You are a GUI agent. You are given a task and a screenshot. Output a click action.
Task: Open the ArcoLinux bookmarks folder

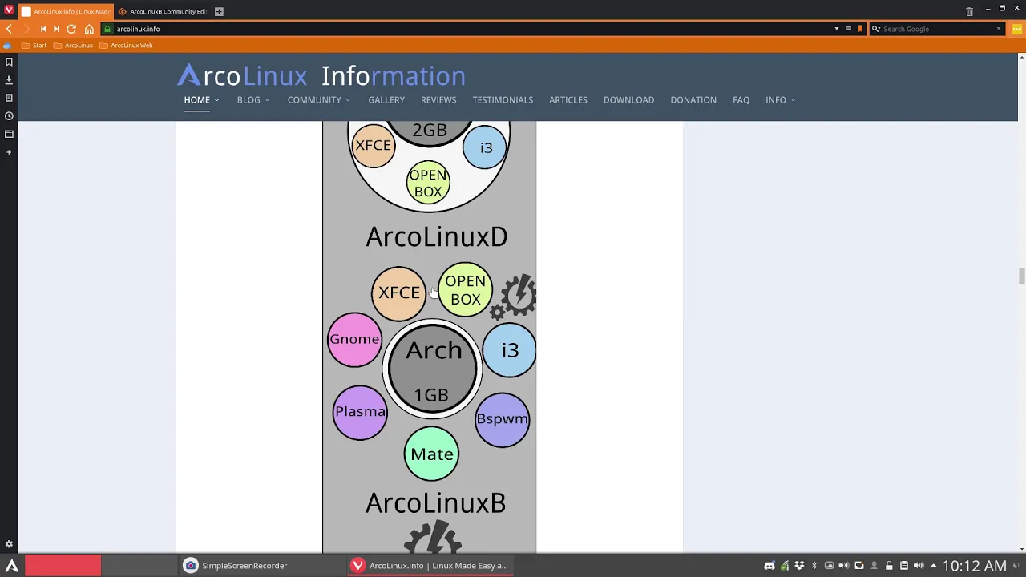pos(74,46)
